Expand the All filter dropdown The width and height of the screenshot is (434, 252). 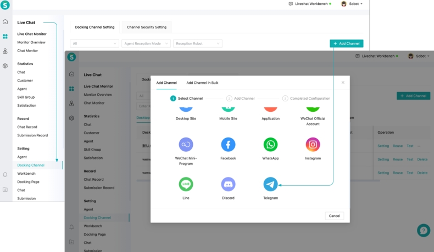click(94, 43)
